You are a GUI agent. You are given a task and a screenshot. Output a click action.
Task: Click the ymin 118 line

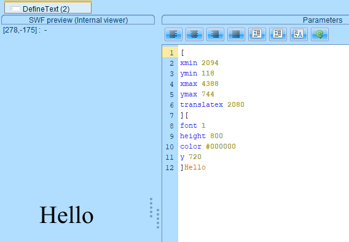tap(197, 74)
